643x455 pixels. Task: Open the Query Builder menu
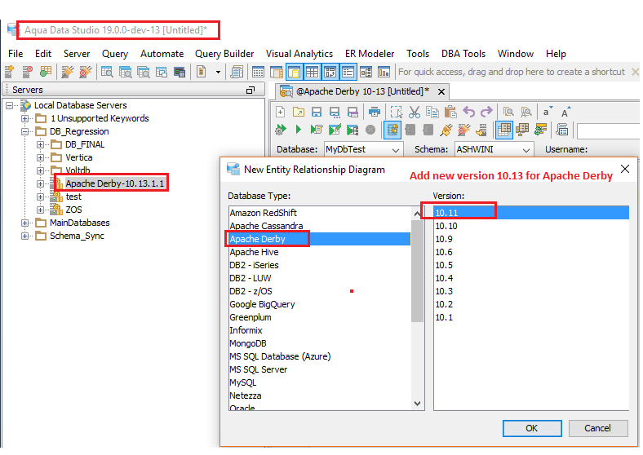(x=224, y=54)
